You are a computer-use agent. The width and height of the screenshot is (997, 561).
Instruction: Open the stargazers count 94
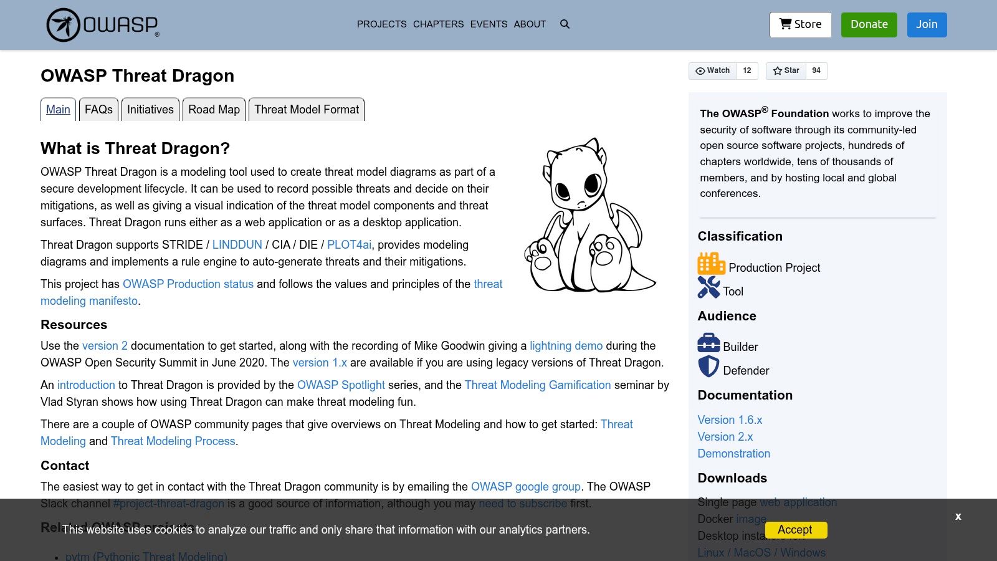pyautogui.click(x=816, y=70)
